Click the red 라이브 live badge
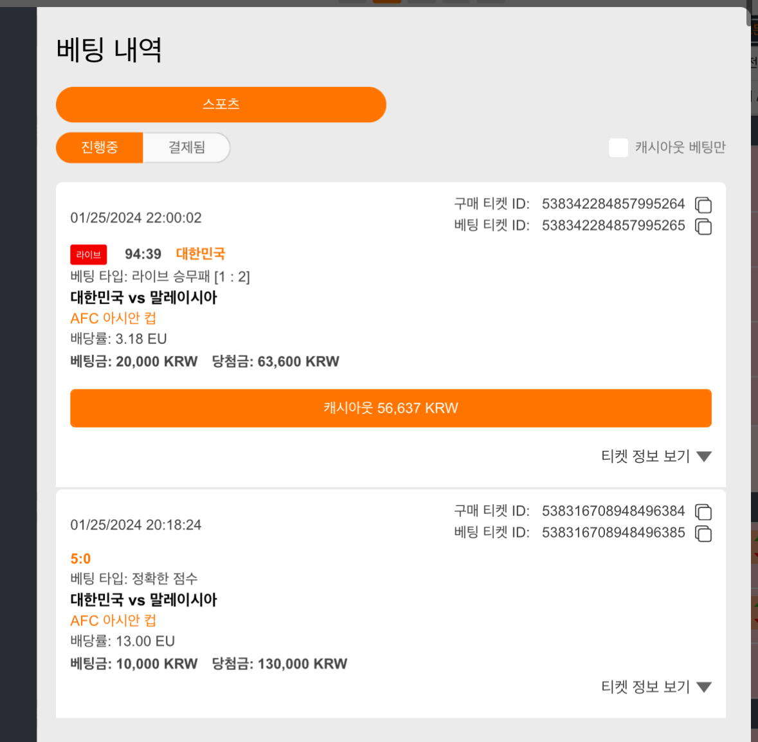 [89, 255]
